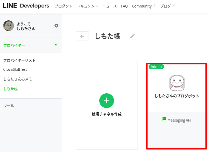Open the Community external link
Screen dimensions: 209x152
coord(144,6)
